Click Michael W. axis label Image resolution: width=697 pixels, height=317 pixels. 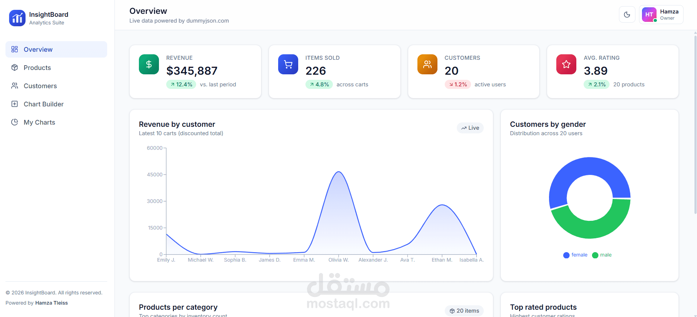click(x=200, y=260)
